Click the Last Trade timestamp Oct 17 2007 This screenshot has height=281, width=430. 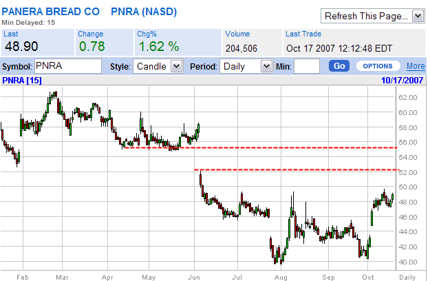point(339,49)
